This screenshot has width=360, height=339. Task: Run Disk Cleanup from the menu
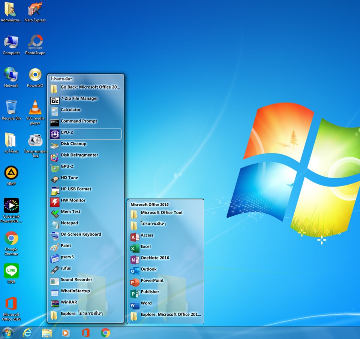click(x=85, y=145)
